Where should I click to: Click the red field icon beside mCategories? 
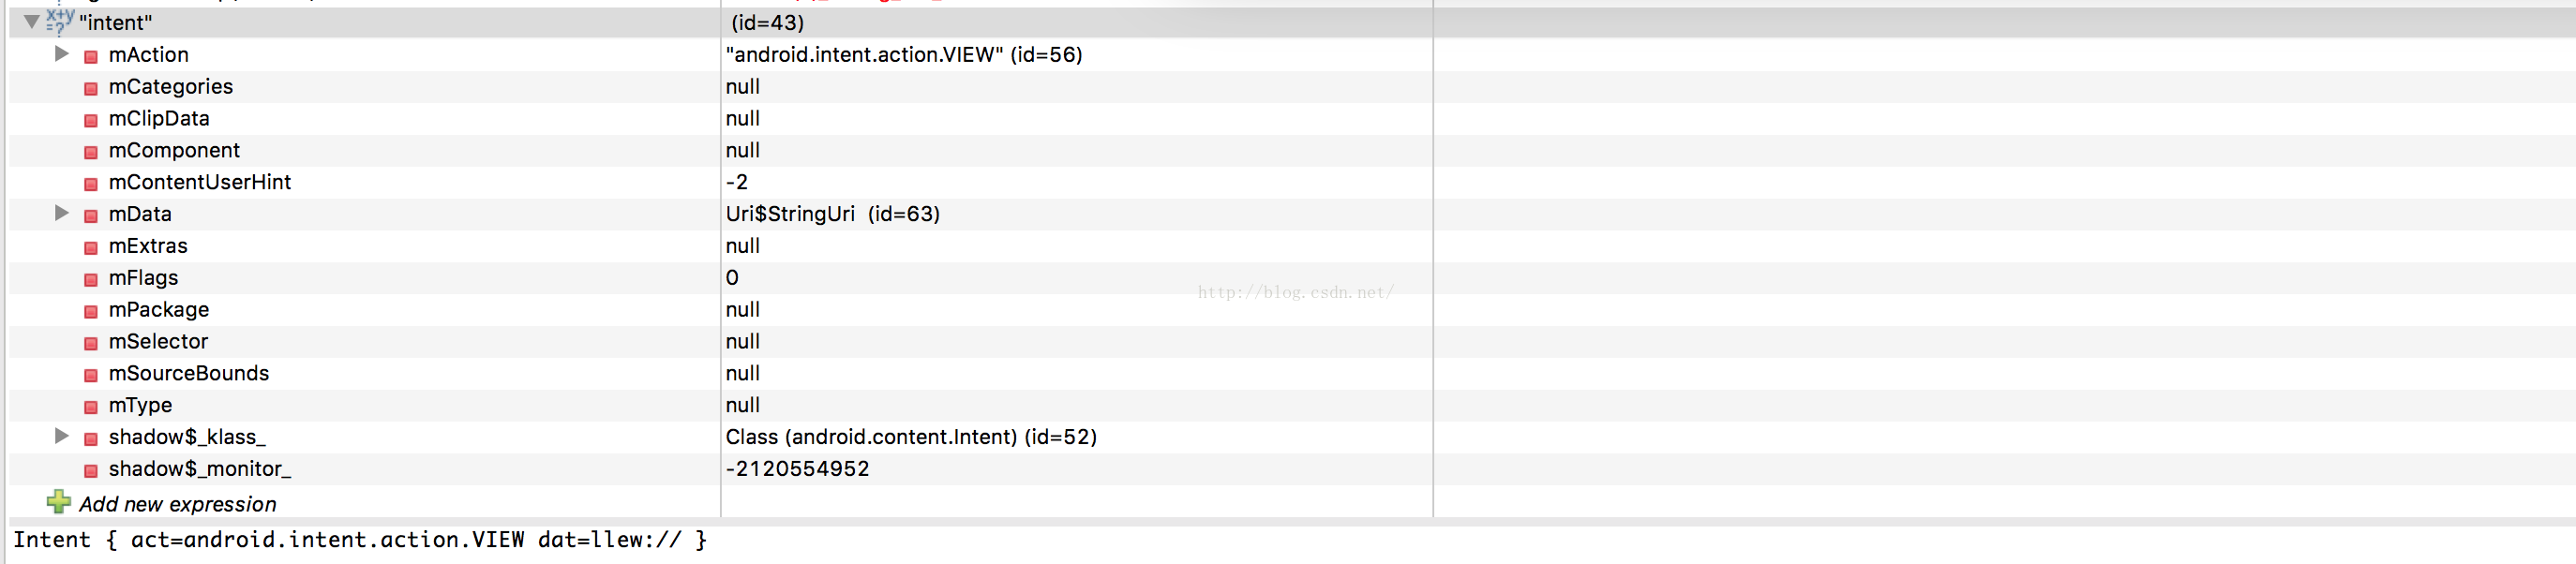(91, 88)
